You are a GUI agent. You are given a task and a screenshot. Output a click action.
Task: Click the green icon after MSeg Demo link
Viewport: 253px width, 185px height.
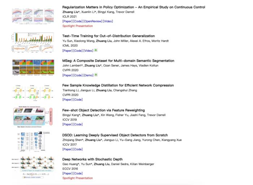(96, 75)
